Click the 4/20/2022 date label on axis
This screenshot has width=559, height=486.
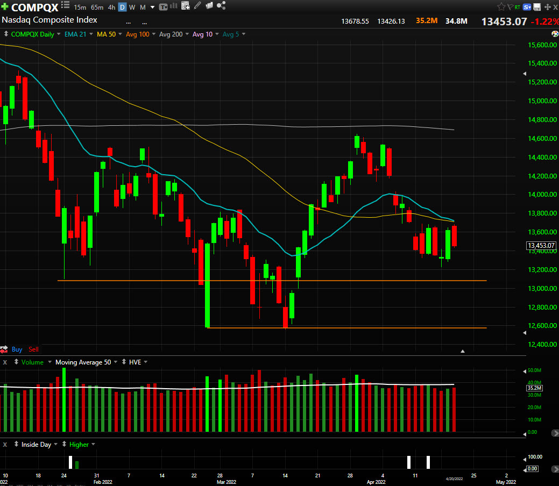[x=454, y=478]
